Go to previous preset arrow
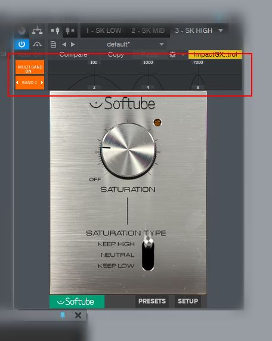This screenshot has height=341, width=272. (64, 44)
